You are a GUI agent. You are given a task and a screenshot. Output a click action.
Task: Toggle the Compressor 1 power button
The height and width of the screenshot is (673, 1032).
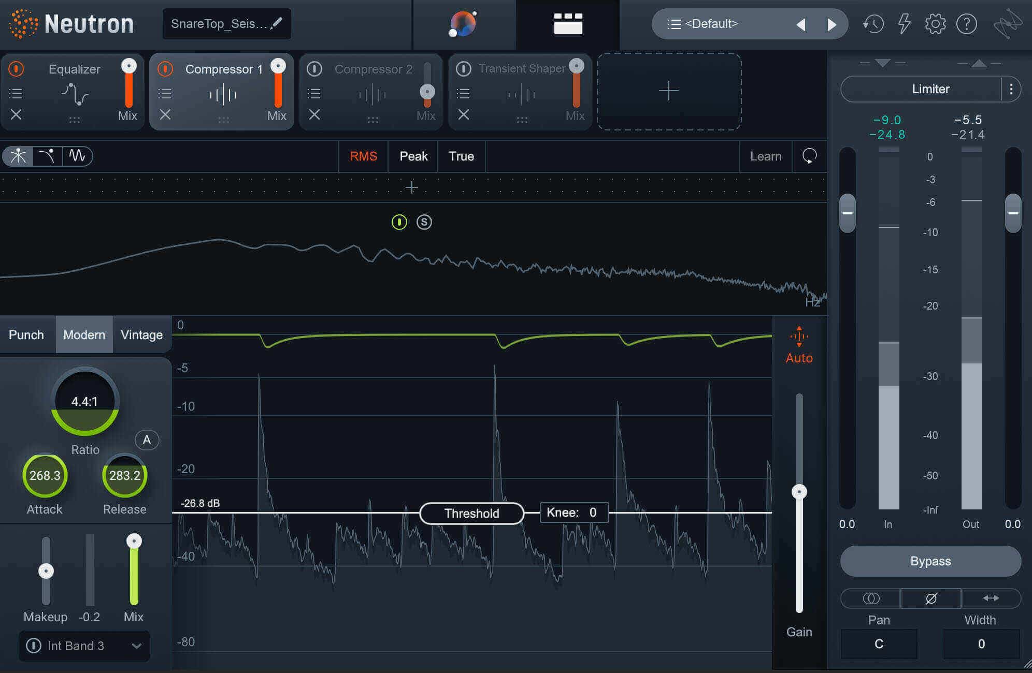pyautogui.click(x=165, y=69)
